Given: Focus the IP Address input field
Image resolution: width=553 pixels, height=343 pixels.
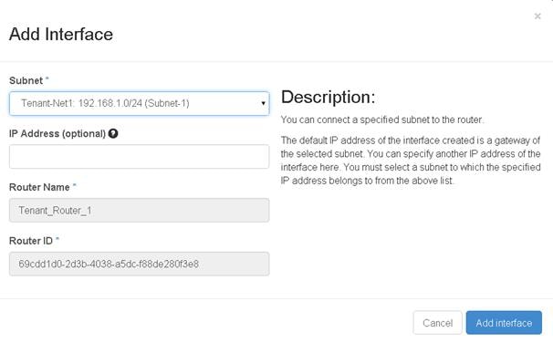Looking at the screenshot, I should pos(140,157).
